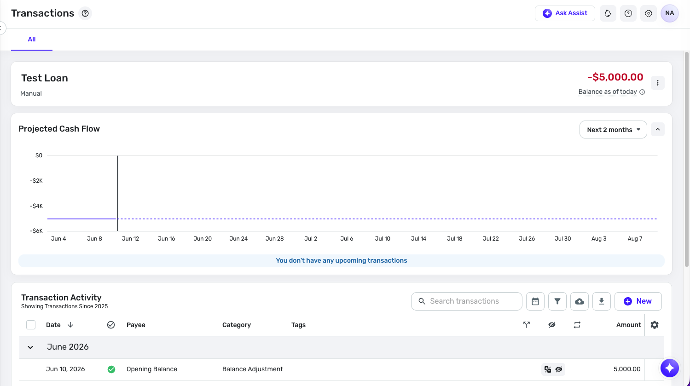Click the reviewed status column header icon
The image size is (690, 386).
pyautogui.click(x=111, y=325)
